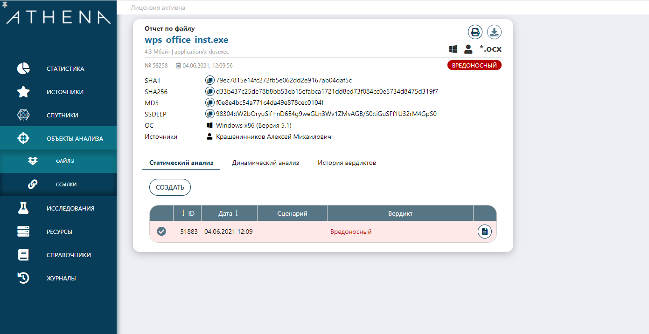Copy the SHA256 hash value
Screen dimensions: 649x334
coord(210,91)
